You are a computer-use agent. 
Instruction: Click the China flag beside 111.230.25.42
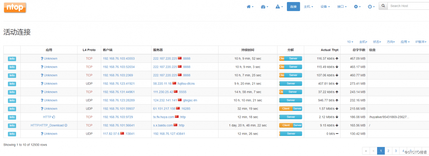click(x=175, y=92)
